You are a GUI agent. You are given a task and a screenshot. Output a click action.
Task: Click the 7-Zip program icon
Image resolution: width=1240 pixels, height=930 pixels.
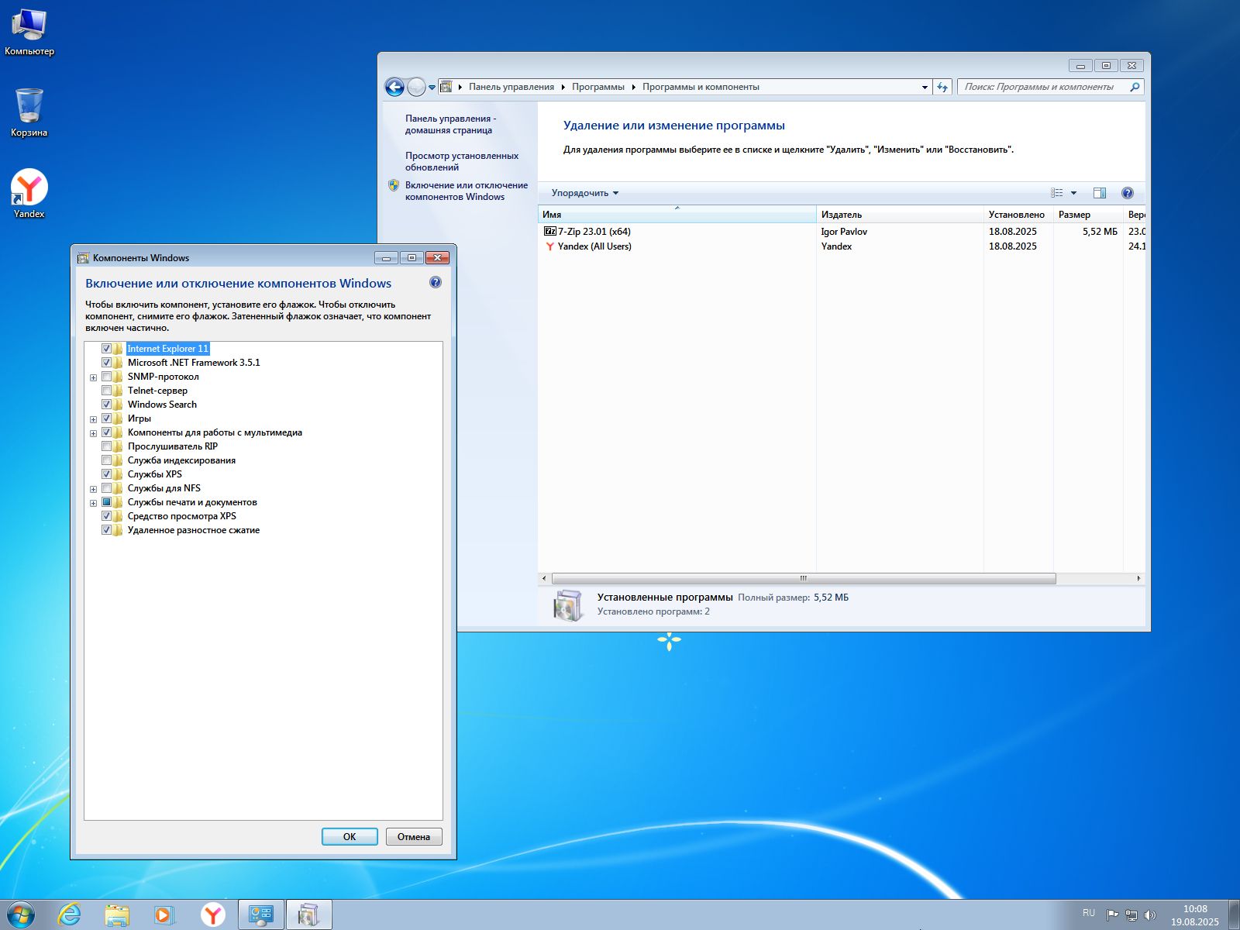click(x=550, y=231)
